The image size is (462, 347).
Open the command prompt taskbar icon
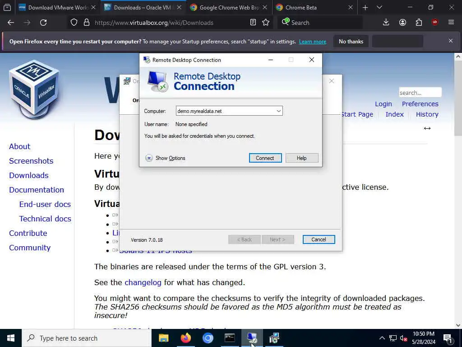pyautogui.click(x=230, y=338)
